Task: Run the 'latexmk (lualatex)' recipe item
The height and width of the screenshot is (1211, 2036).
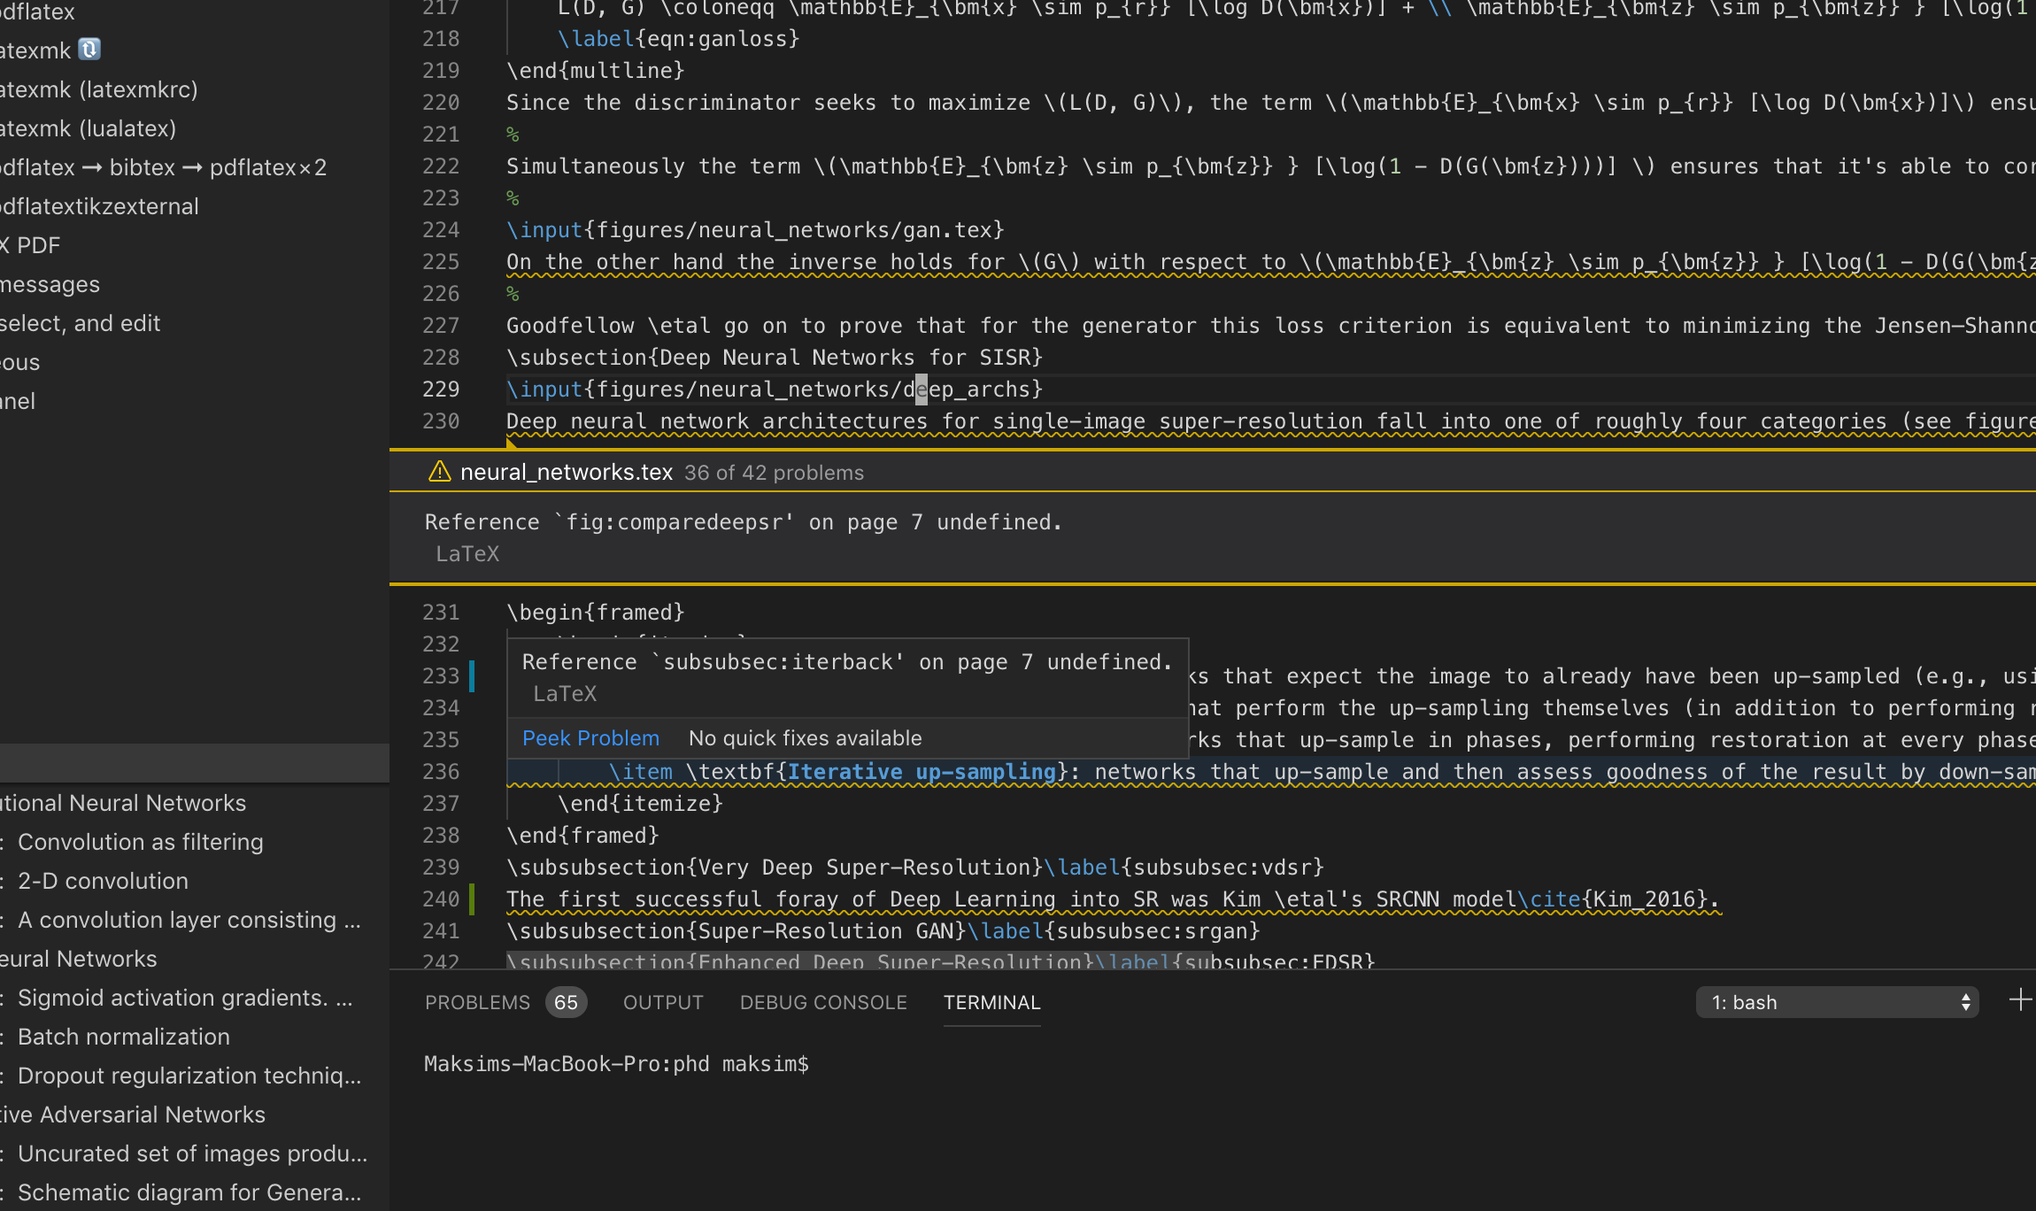Action: coord(89,129)
